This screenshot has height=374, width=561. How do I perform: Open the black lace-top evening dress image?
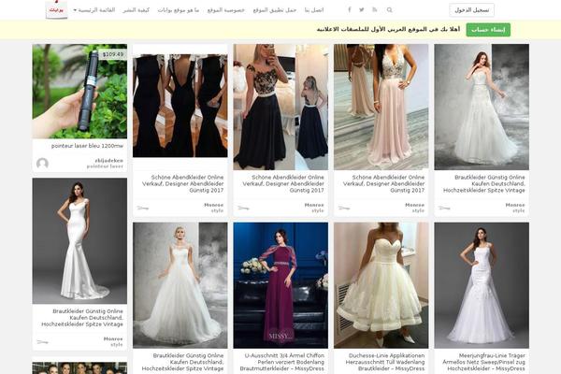(x=280, y=107)
